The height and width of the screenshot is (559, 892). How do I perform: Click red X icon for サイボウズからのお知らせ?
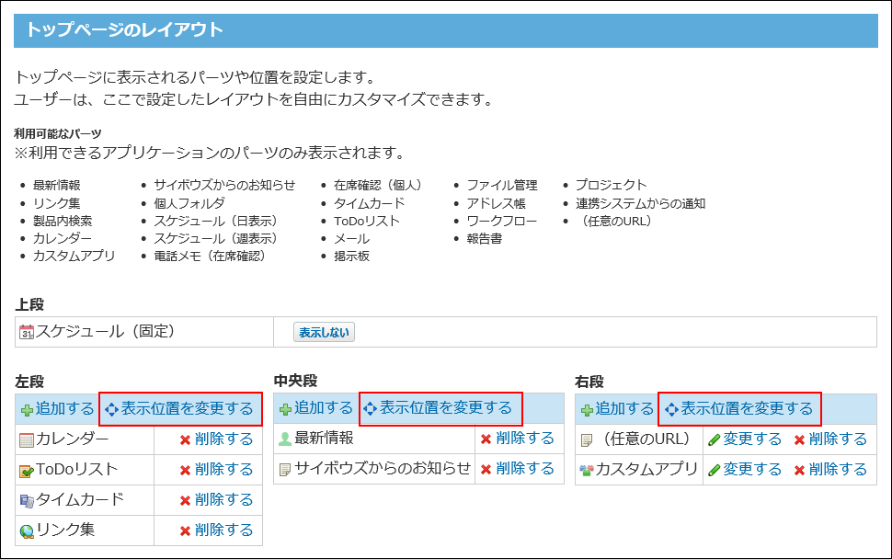point(486,469)
